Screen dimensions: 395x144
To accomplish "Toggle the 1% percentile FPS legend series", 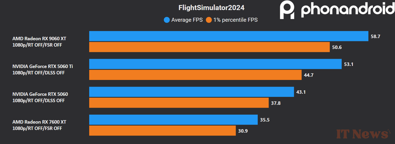I will (236, 20).
